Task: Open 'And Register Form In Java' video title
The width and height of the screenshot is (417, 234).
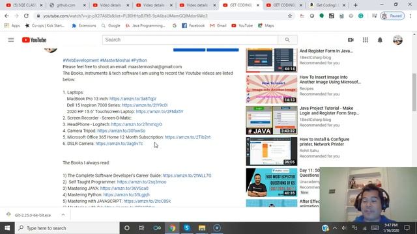Action: 326,51
